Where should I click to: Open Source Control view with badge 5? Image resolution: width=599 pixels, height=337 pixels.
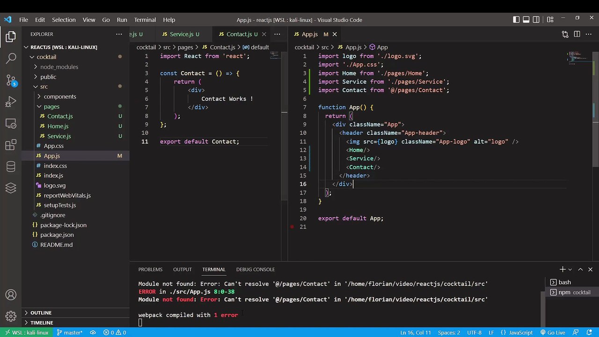coord(11,80)
